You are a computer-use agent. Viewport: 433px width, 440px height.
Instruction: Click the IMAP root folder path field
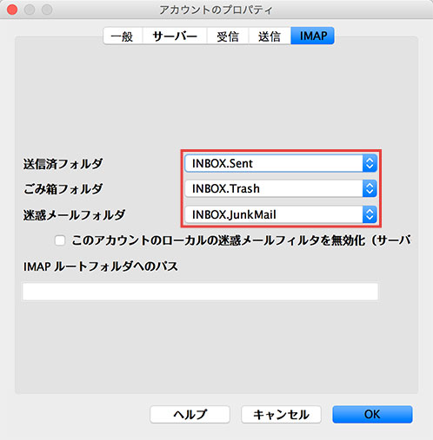tap(200, 292)
